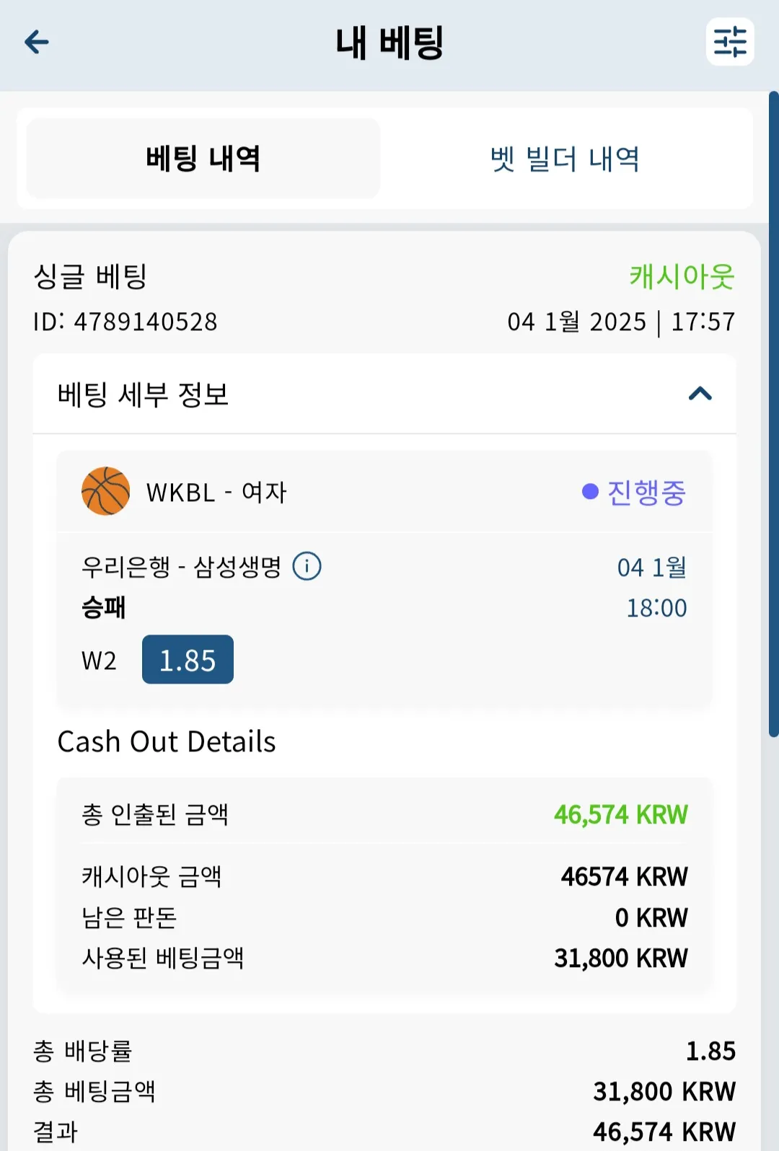779x1151 pixels.
Task: Tap the bet ID 4789140528
Action: click(x=126, y=322)
